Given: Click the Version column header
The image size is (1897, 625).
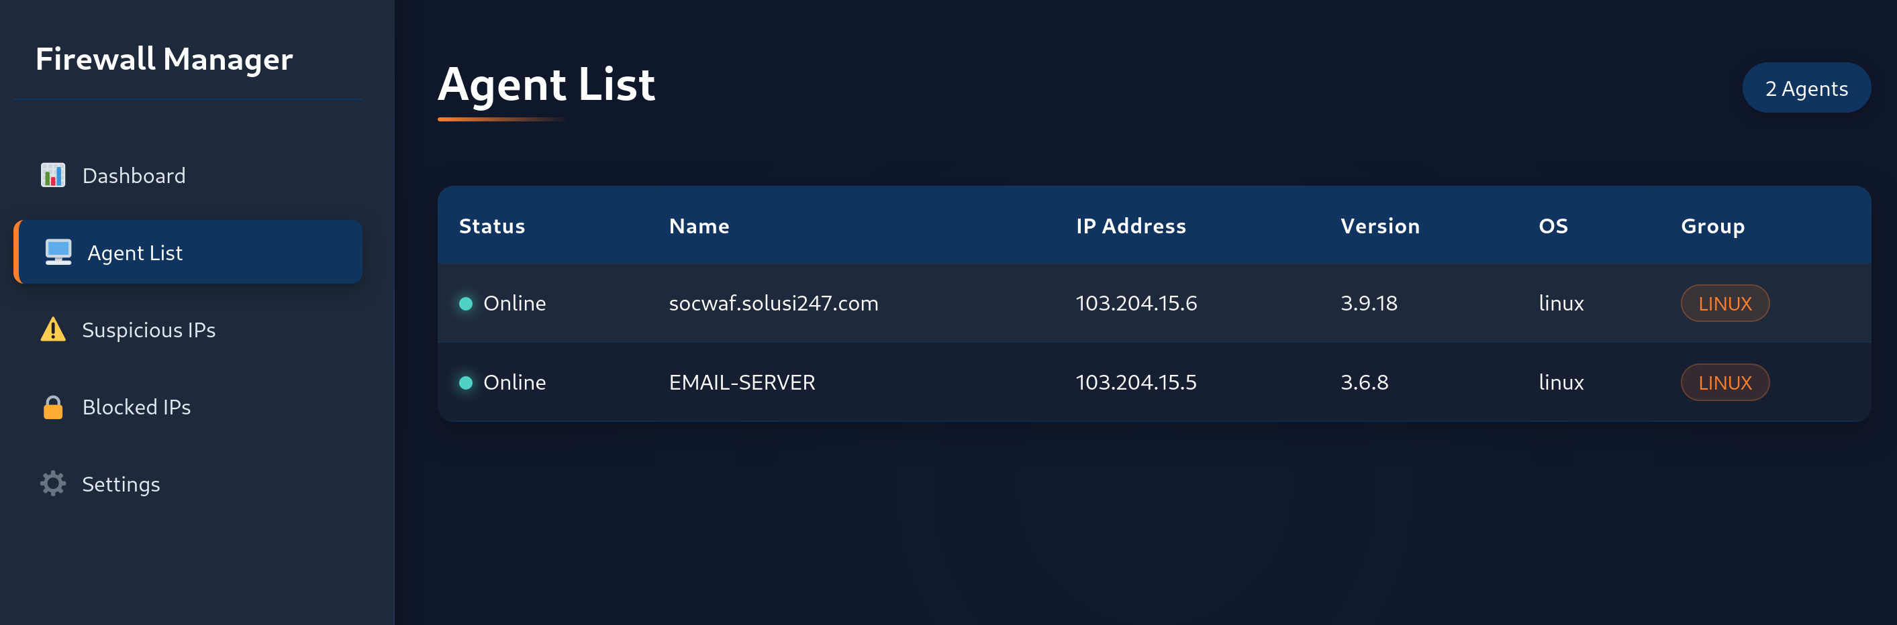Looking at the screenshot, I should tap(1380, 226).
